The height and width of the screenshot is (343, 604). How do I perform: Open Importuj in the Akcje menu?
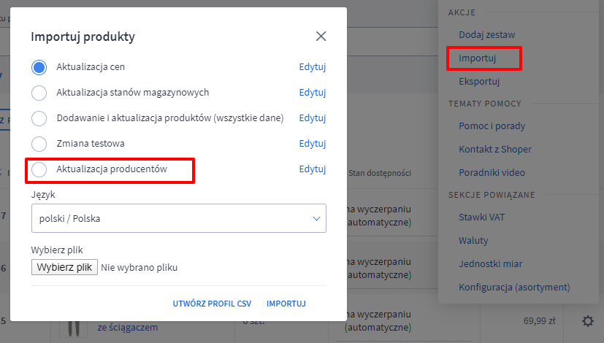[477, 58]
